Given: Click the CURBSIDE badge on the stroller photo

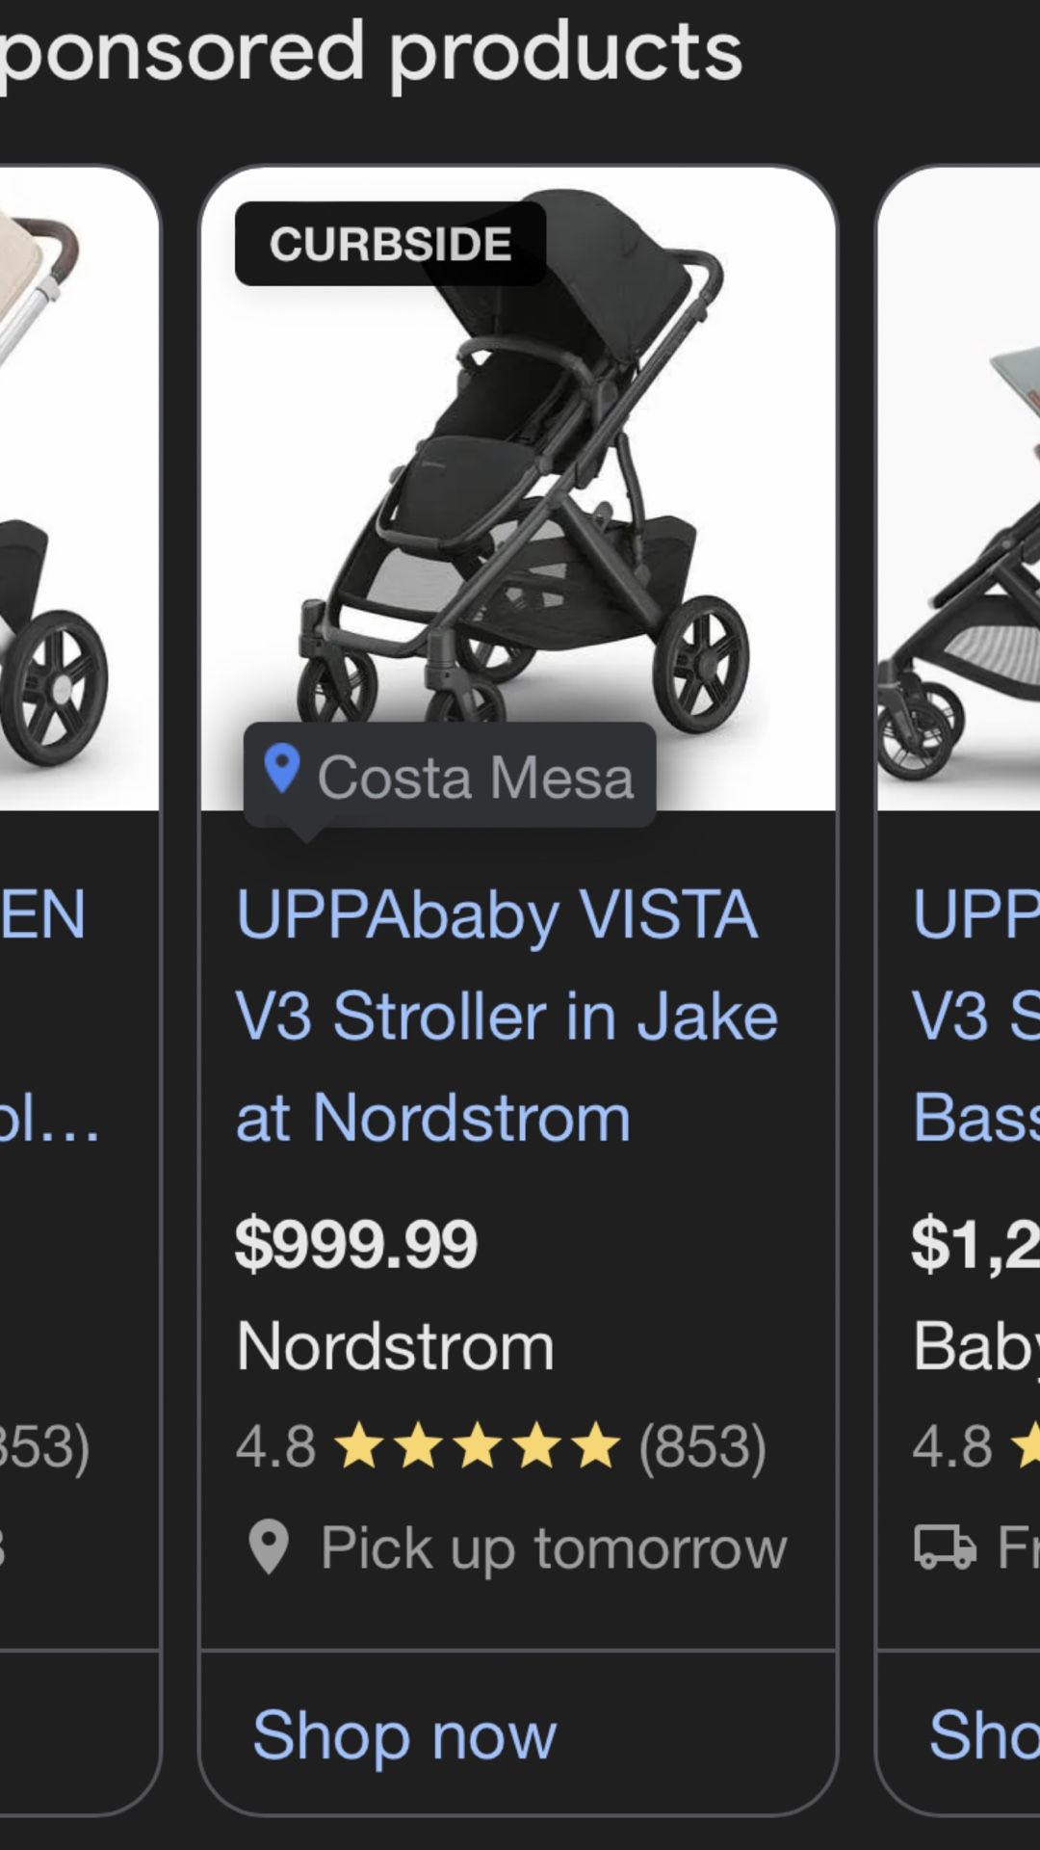Looking at the screenshot, I should coord(389,243).
